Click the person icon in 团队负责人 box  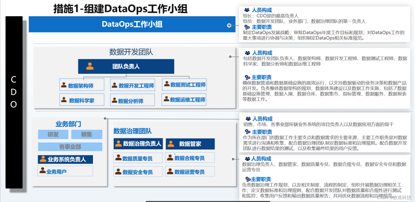(x=90, y=66)
